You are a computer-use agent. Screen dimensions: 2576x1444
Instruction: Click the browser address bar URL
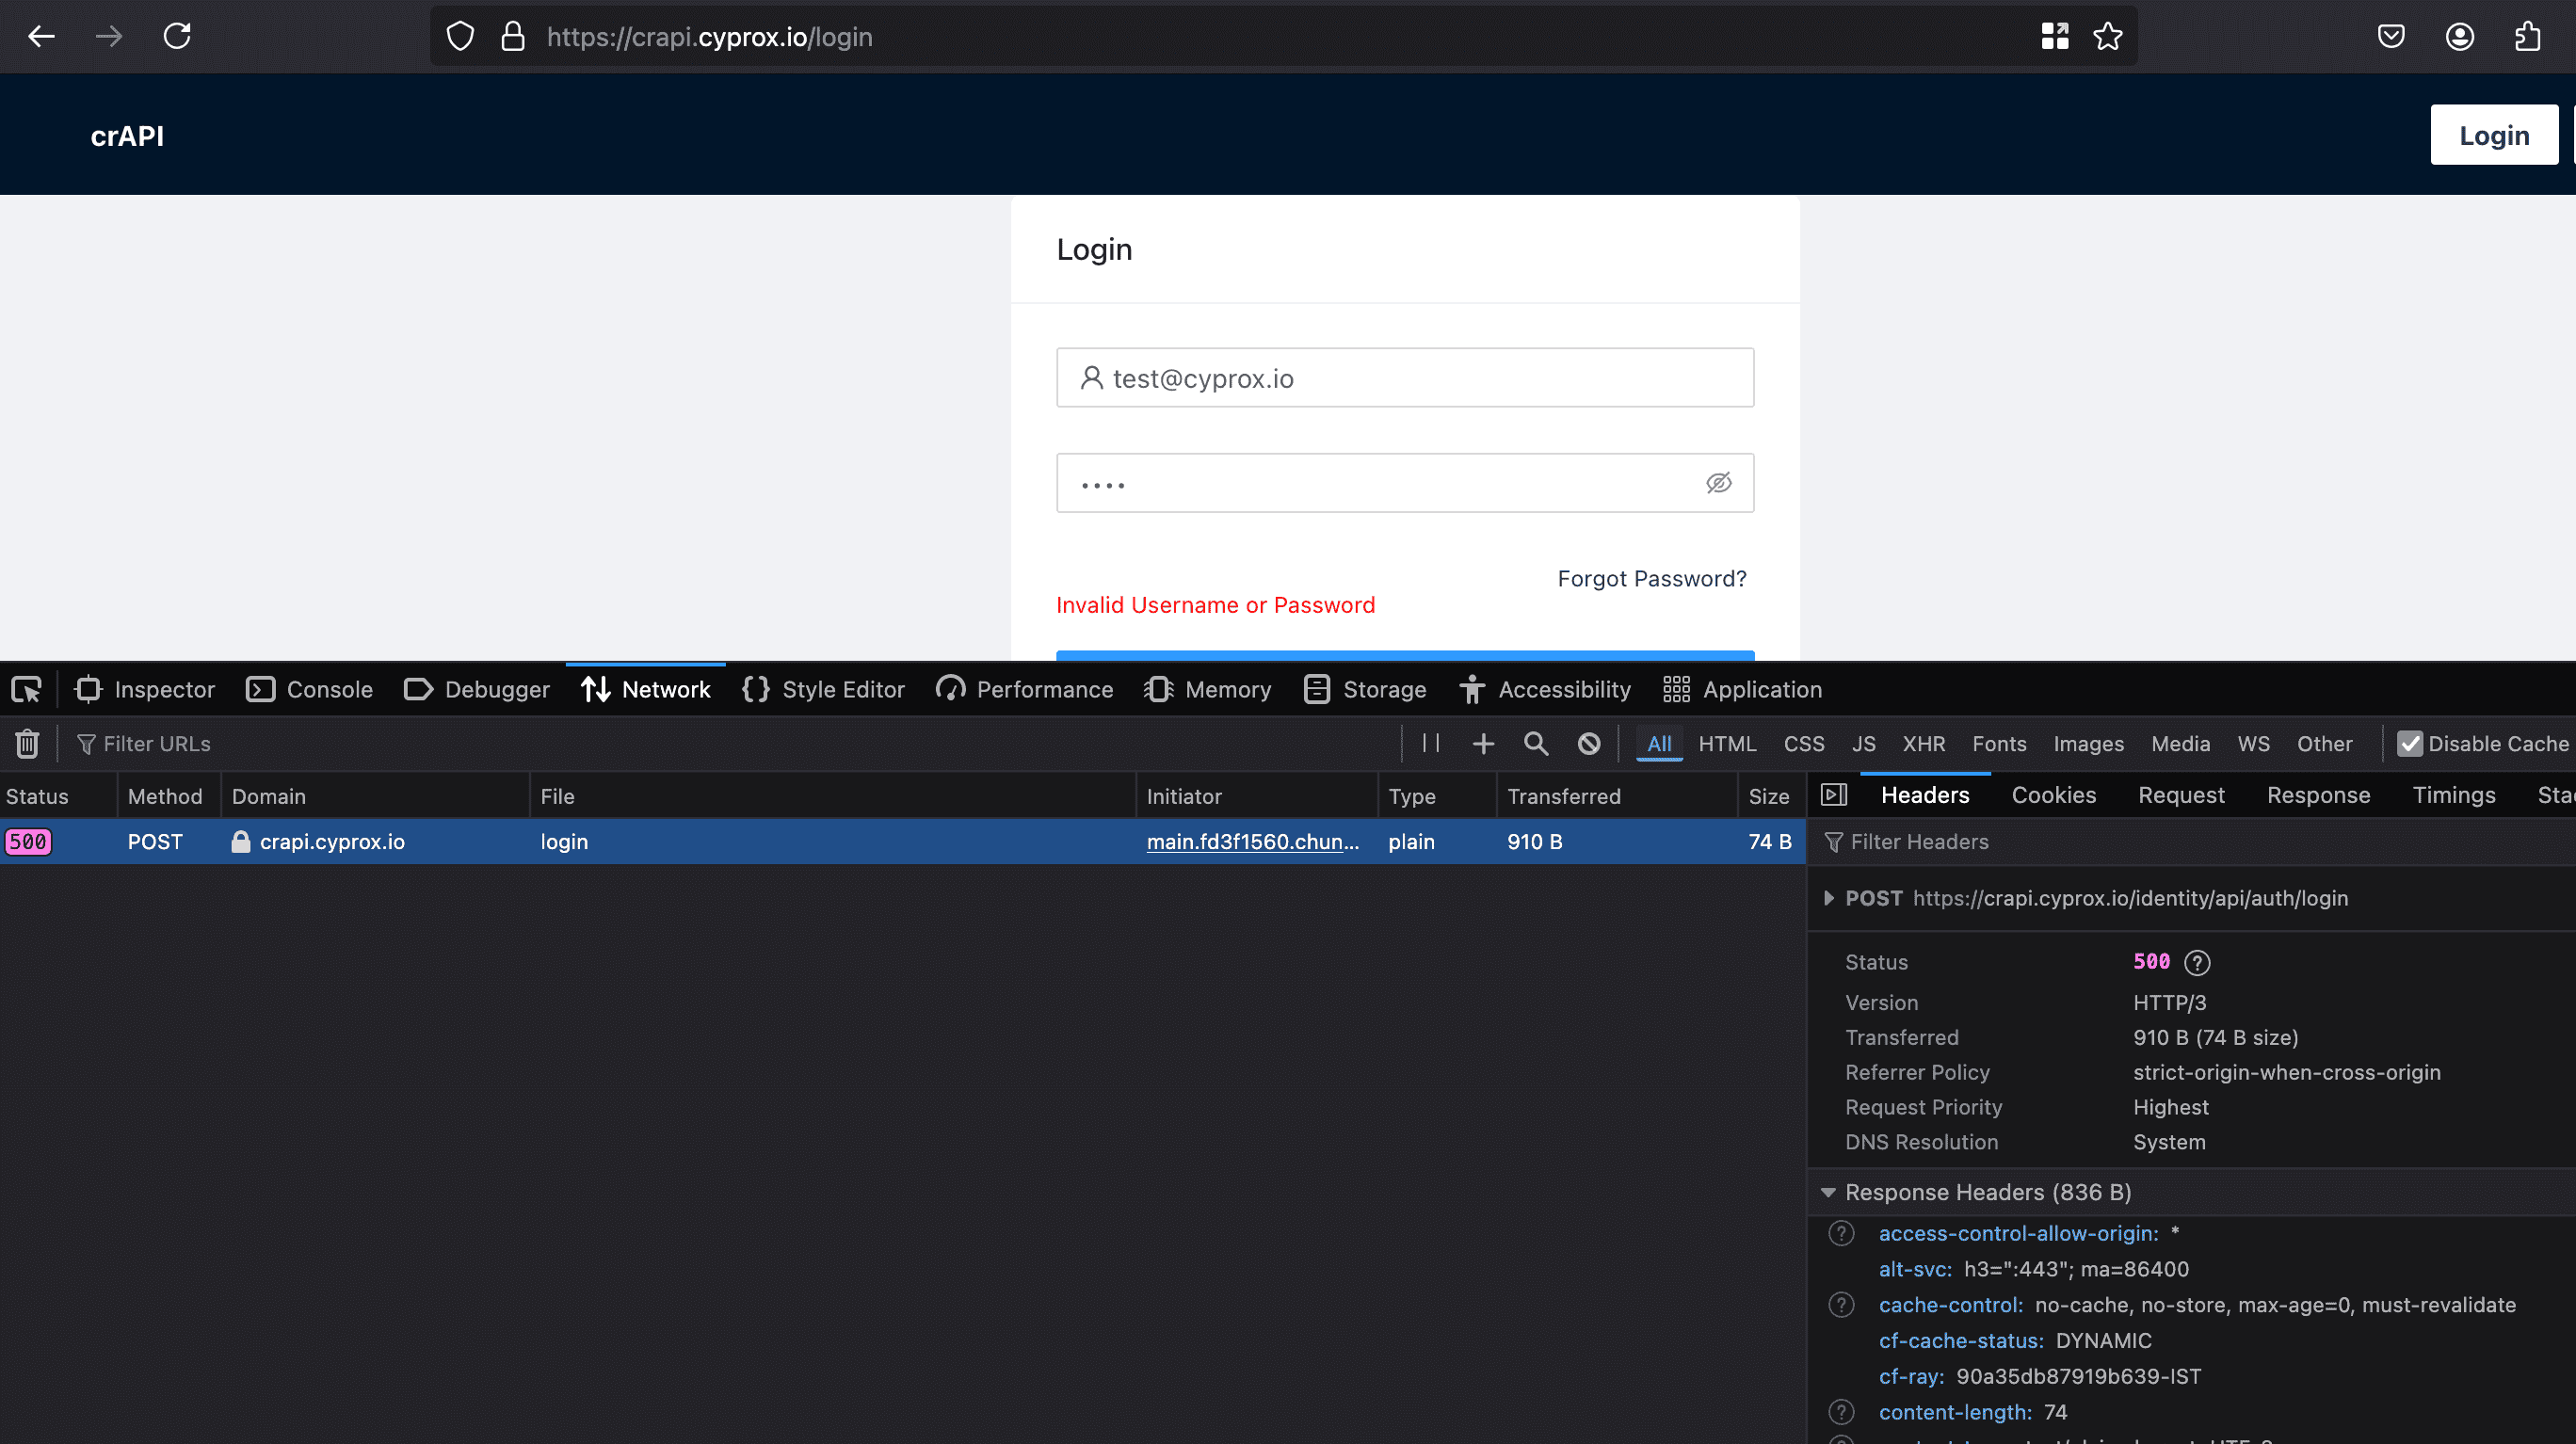709,37
